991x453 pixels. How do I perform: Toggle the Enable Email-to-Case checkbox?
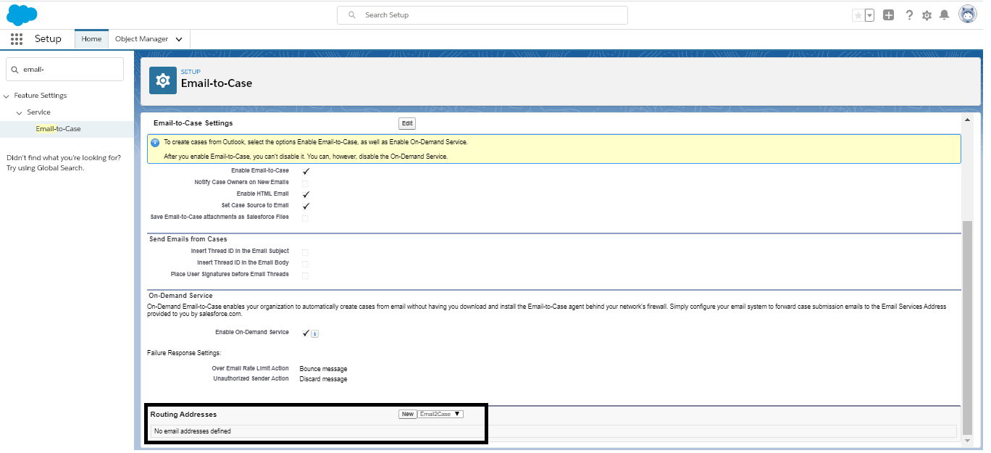[306, 171]
